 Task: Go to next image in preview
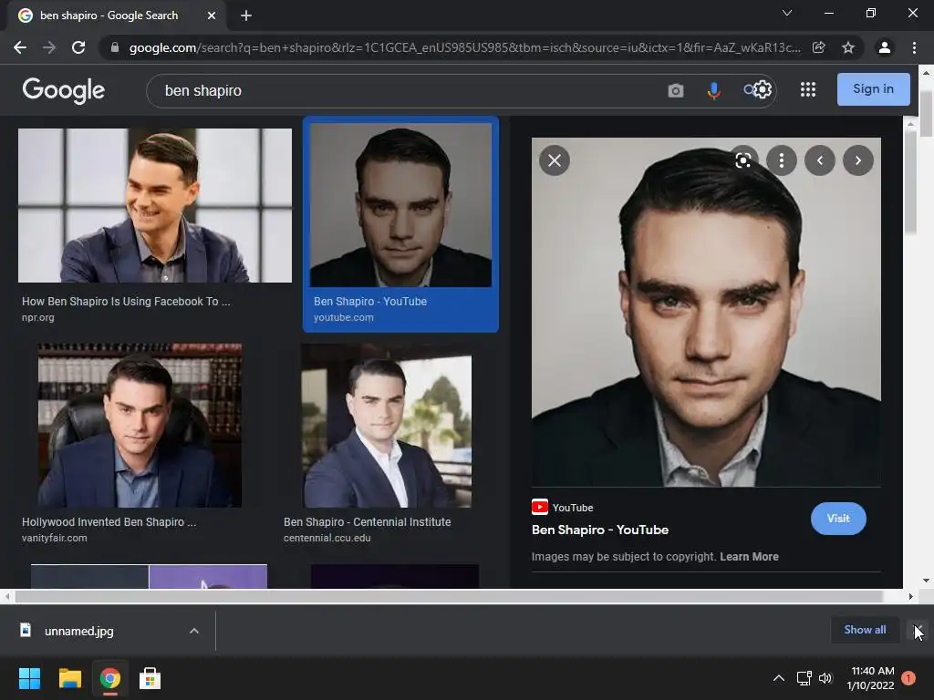point(857,160)
